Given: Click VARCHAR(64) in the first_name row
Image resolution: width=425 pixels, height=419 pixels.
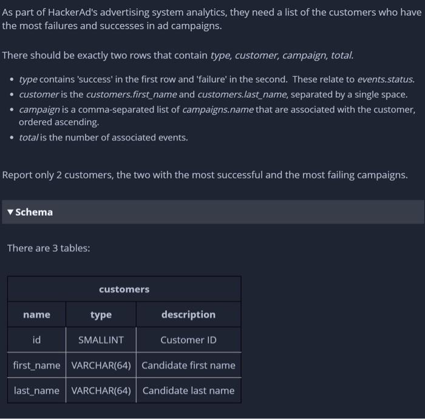Looking at the screenshot, I should pyautogui.click(x=101, y=365).
